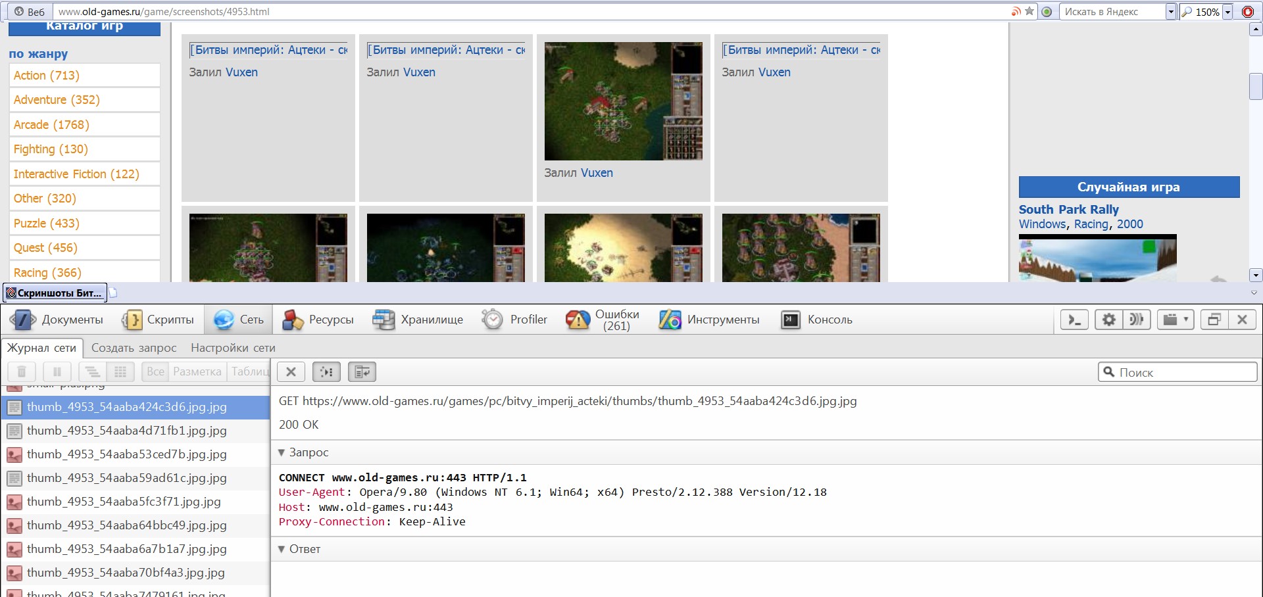This screenshot has height=597, width=1263.
Task: Open the Puzzle (433) genre link
Action: pos(46,224)
